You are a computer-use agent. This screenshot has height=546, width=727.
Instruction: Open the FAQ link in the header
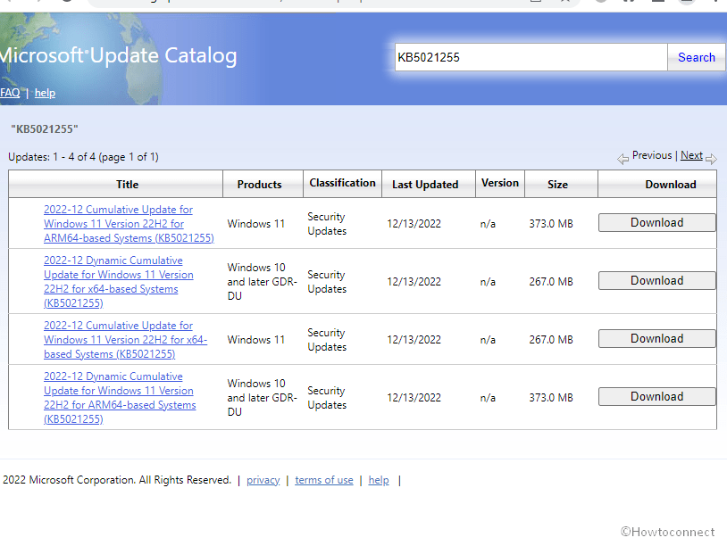pos(10,93)
